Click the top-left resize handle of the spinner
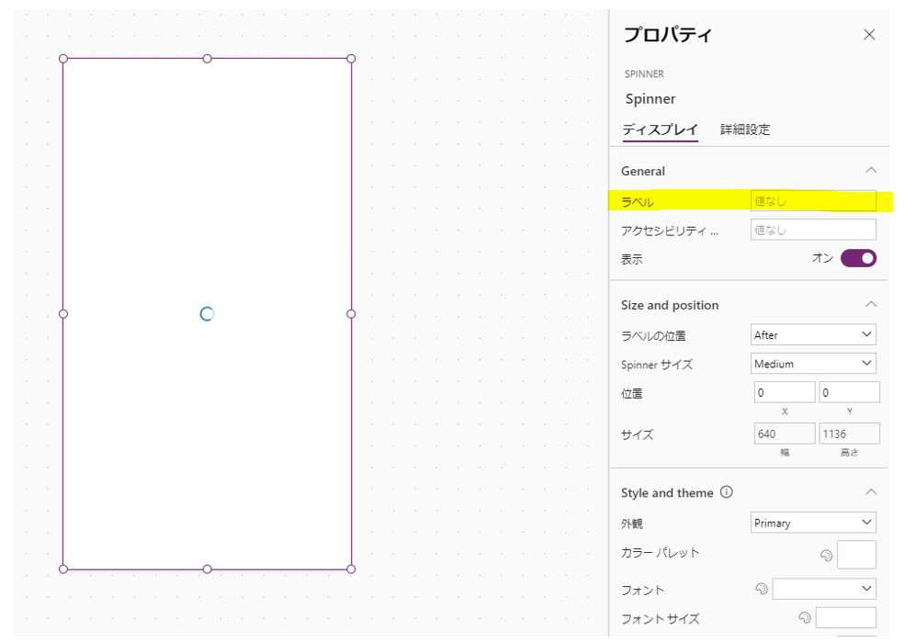The image size is (904, 642). point(63,59)
